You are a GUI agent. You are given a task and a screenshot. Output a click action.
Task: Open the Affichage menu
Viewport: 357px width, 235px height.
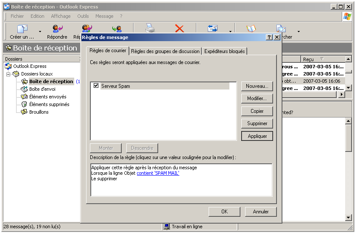(x=61, y=16)
